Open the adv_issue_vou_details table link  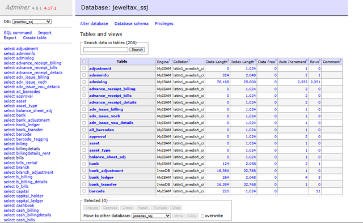click(x=111, y=123)
